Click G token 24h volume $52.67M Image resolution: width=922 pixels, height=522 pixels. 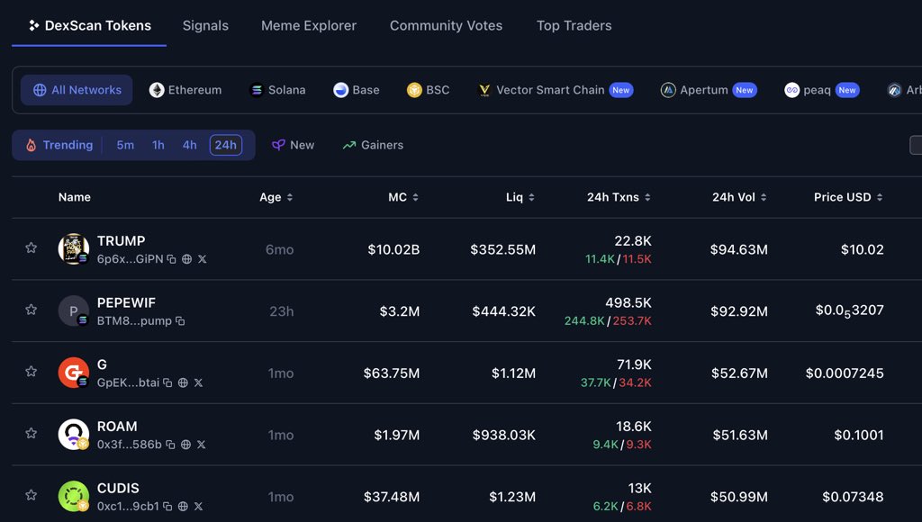pyautogui.click(x=739, y=373)
